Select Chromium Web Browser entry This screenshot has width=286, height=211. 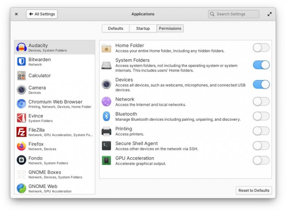54,104
